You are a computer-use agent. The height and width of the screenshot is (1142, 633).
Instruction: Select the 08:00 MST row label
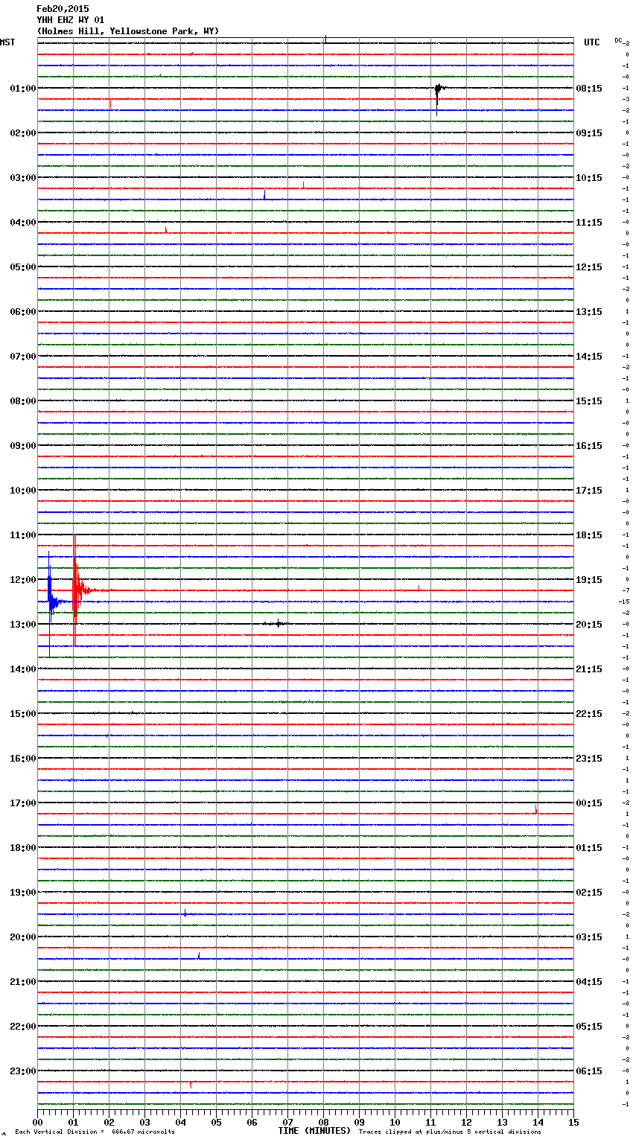[23, 401]
